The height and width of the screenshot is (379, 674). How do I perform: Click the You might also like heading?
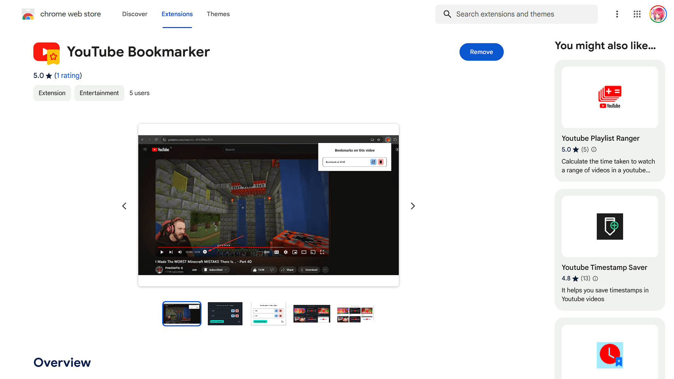[605, 46]
